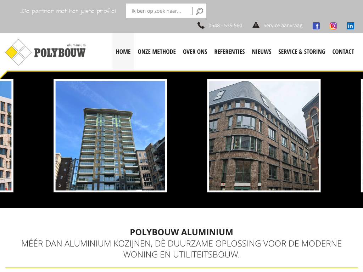Open the CONTACT page
Screen dimensions: 363x272
pyautogui.click(x=343, y=52)
